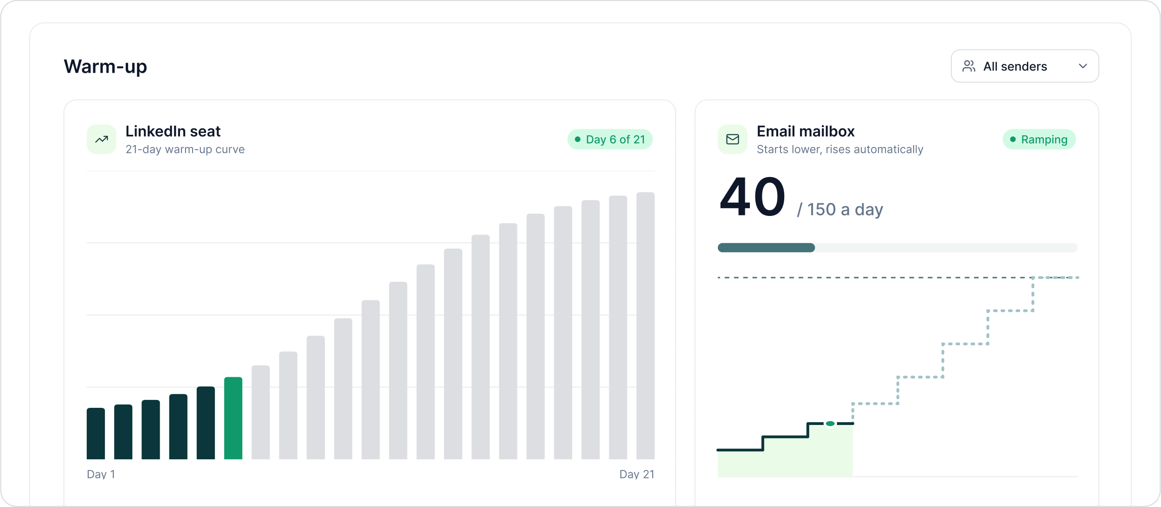Viewport: 1161px width, 507px height.
Task: Click the Email mailbox envelope icon
Action: click(733, 139)
